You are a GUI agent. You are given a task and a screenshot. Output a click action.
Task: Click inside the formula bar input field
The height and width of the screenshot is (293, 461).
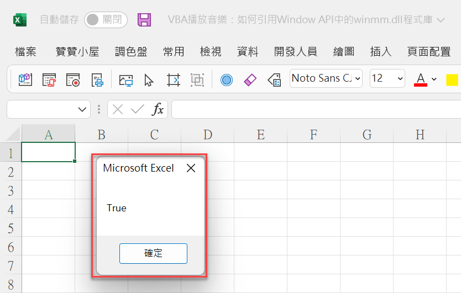pyautogui.click(x=316, y=109)
